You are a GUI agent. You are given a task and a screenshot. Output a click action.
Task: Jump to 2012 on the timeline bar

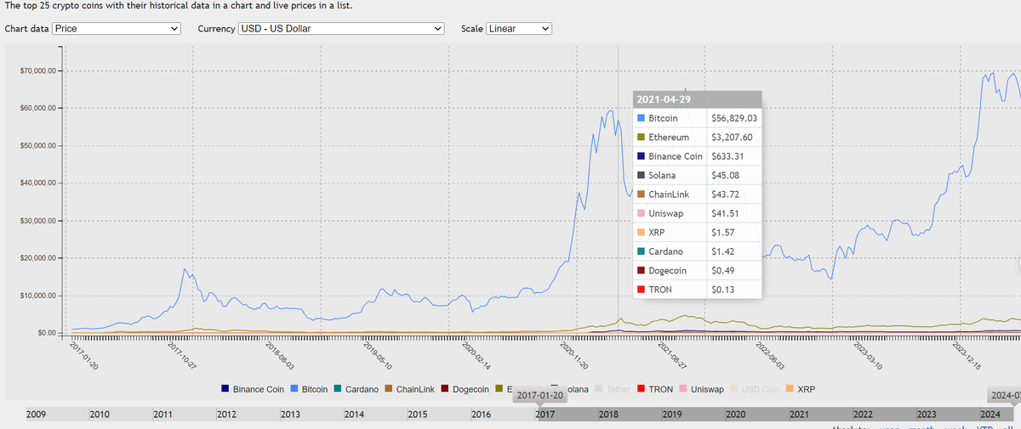coord(226,414)
